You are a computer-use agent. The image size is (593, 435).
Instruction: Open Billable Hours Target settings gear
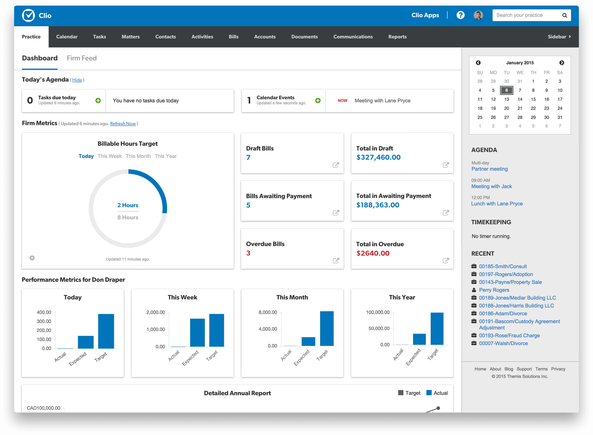[x=32, y=258]
